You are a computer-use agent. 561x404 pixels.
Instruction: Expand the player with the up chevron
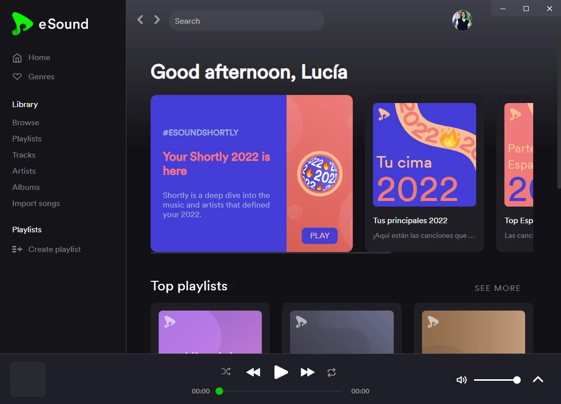point(538,379)
